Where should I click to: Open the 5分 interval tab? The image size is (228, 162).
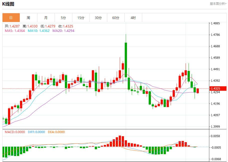pyautogui.click(x=63, y=18)
